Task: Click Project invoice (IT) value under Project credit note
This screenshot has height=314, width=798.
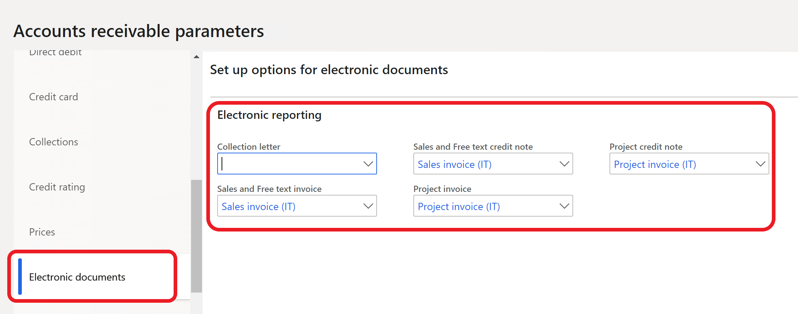Action: tap(655, 165)
